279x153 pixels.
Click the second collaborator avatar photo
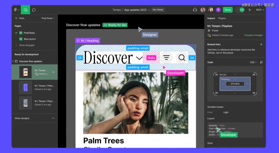[211, 10]
